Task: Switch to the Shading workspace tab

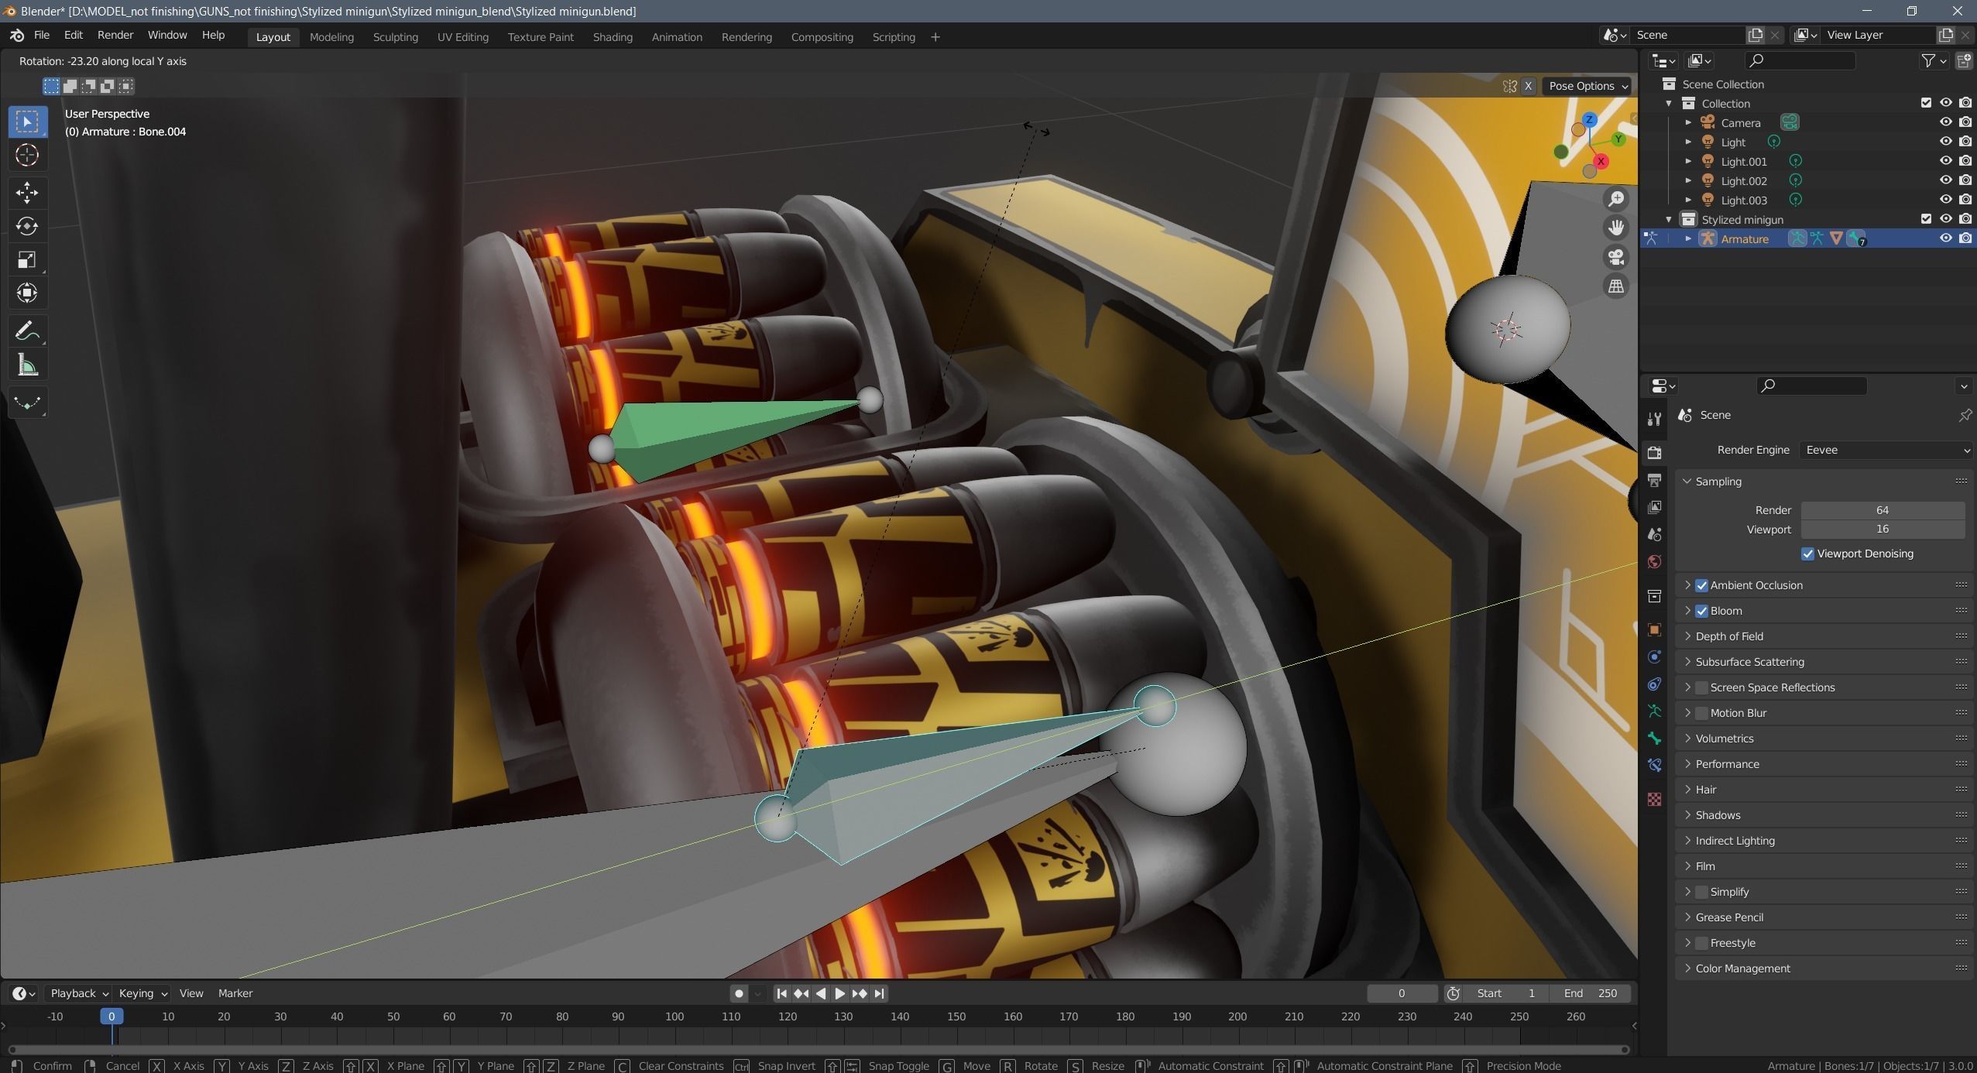Action: 612,37
